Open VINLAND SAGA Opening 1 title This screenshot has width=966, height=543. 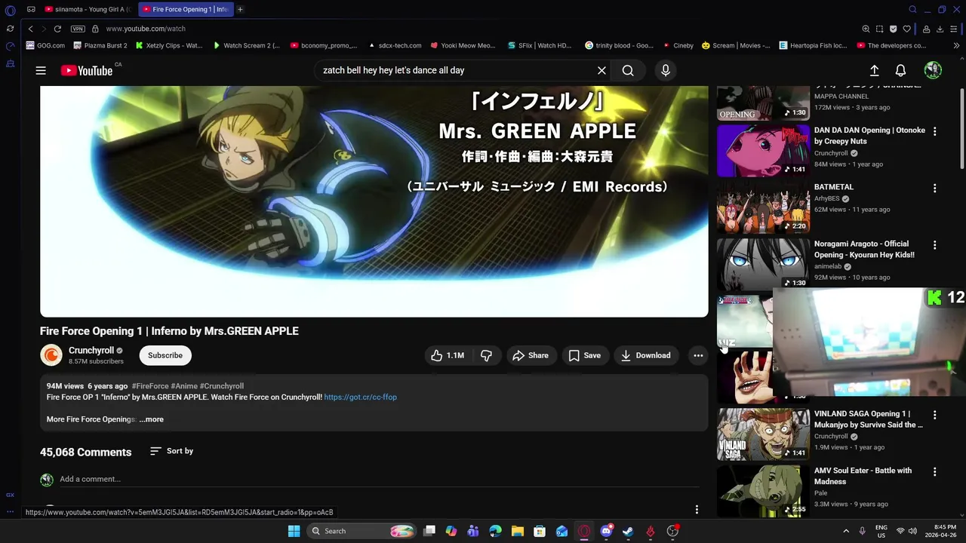868,419
